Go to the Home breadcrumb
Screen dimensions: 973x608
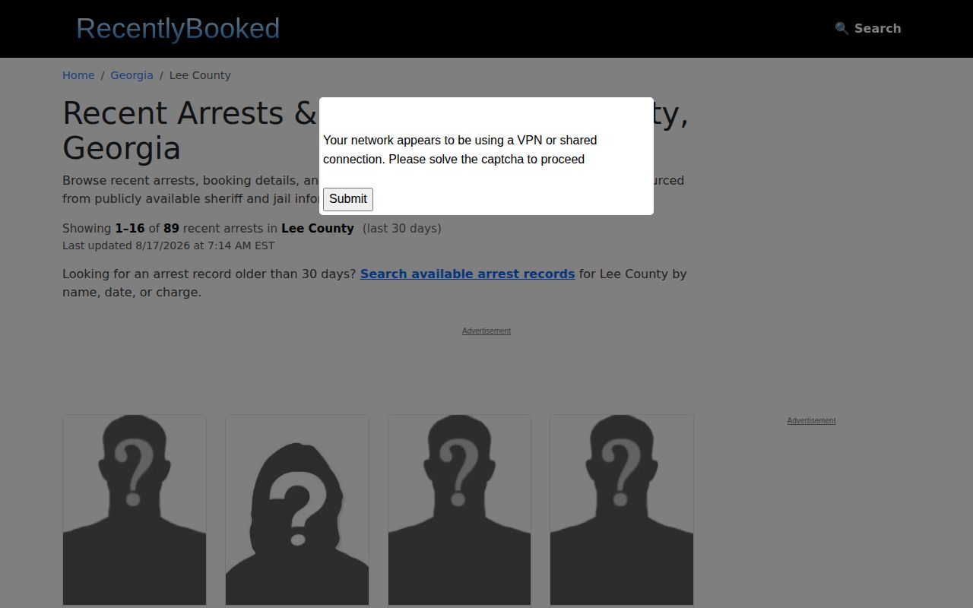[78, 75]
